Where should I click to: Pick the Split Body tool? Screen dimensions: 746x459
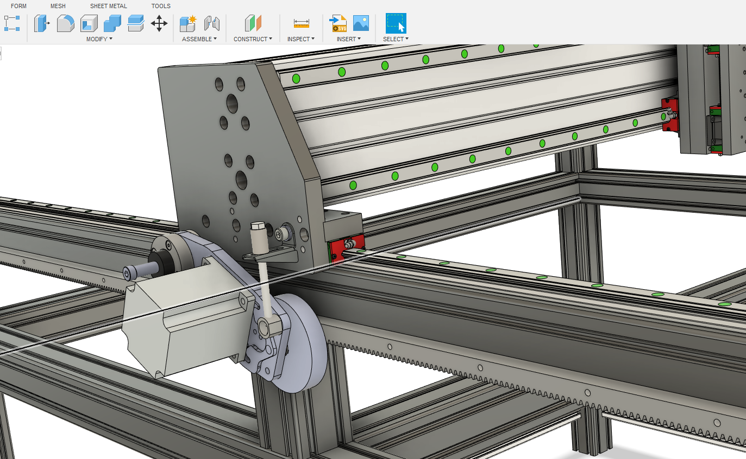tap(135, 23)
